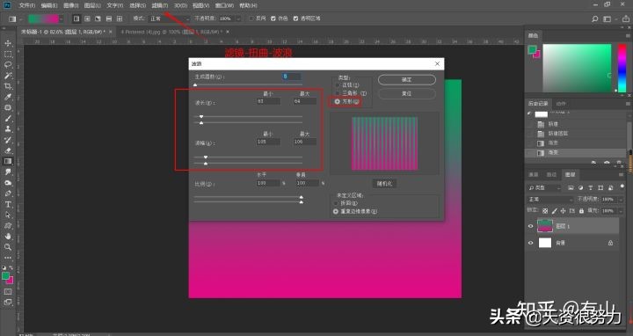Choose reflected gradient style icon
This screenshot has width=633, height=336.
point(109,18)
